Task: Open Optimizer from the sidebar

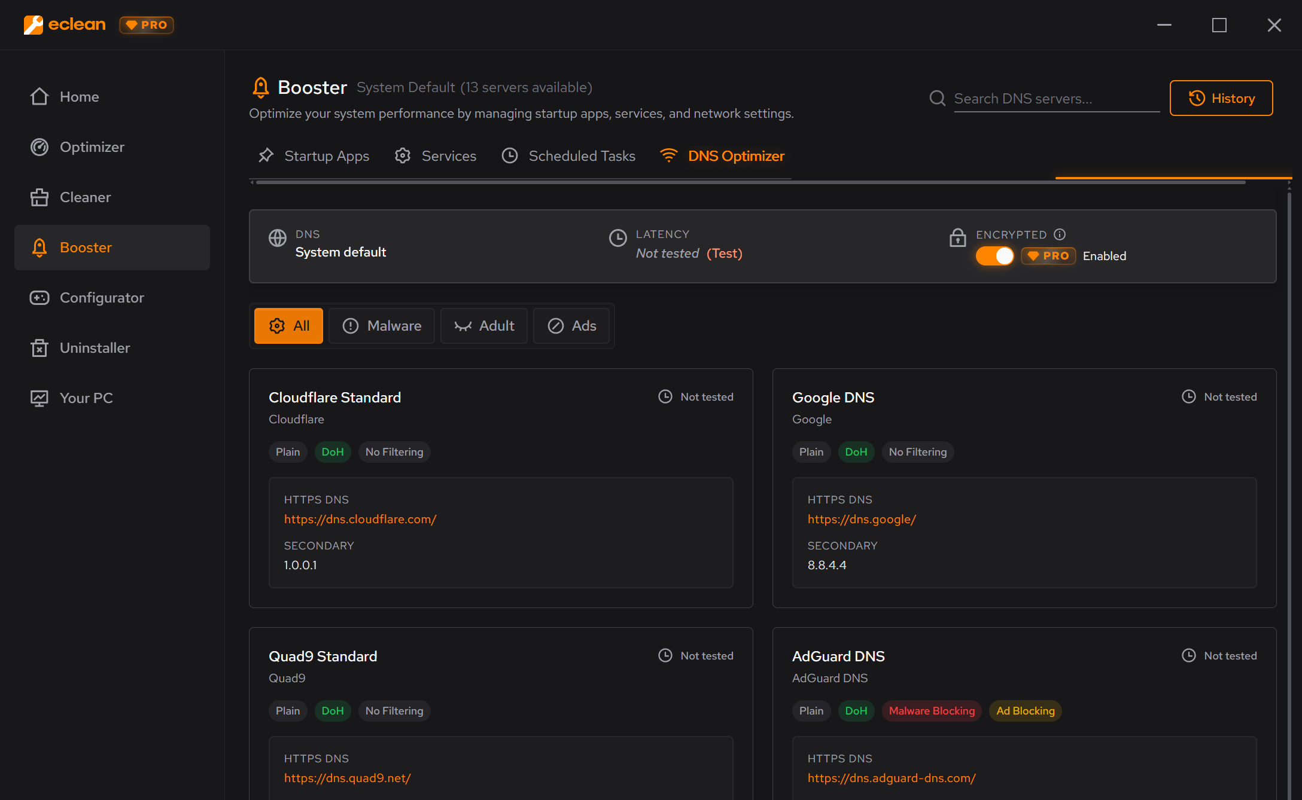Action: point(112,147)
